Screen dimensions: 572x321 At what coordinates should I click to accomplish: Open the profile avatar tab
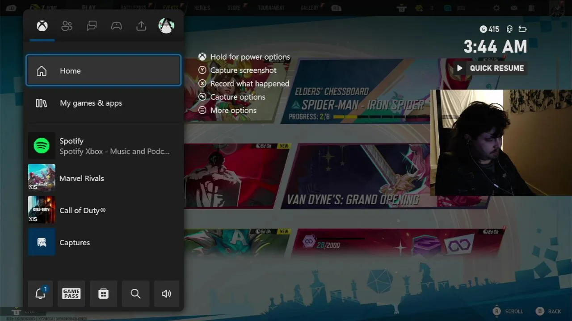point(166,26)
